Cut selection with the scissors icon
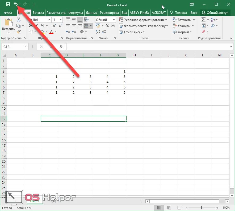 (x=19, y=20)
